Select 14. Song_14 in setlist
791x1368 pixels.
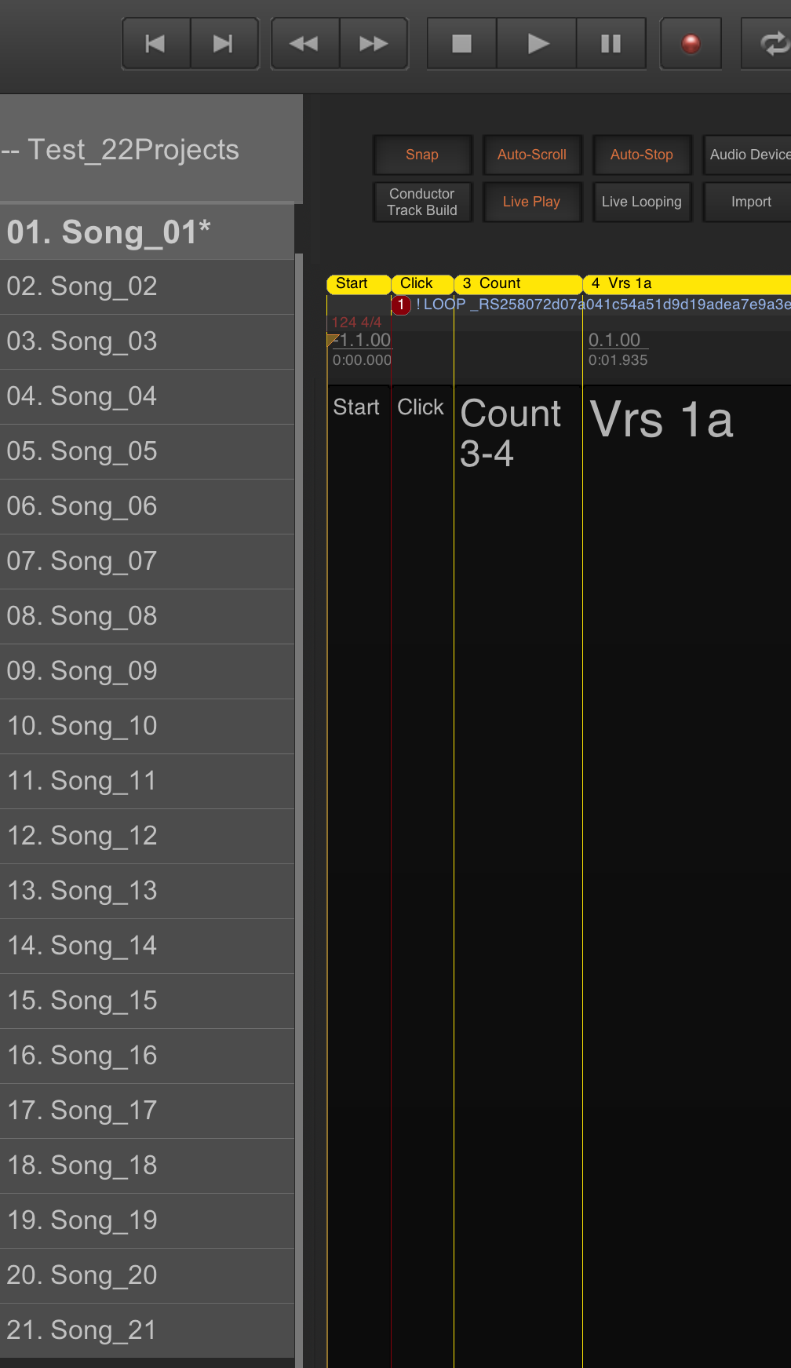[x=148, y=946]
